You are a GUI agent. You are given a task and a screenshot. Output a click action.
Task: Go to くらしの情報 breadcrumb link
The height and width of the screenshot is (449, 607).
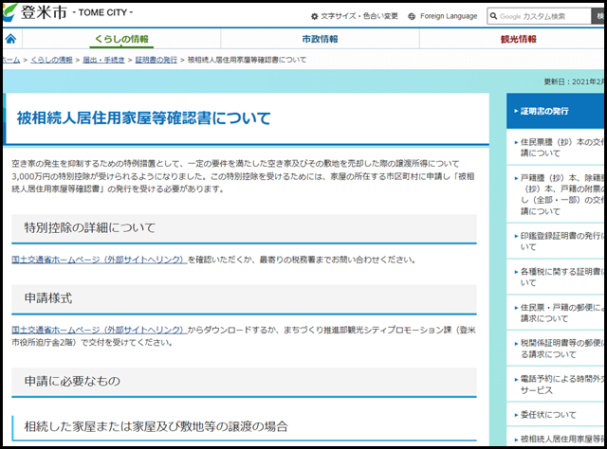[x=51, y=60]
